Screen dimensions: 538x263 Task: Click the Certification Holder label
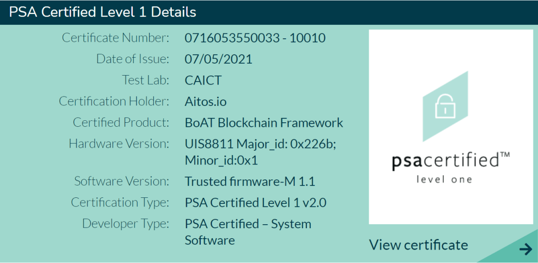tap(114, 101)
